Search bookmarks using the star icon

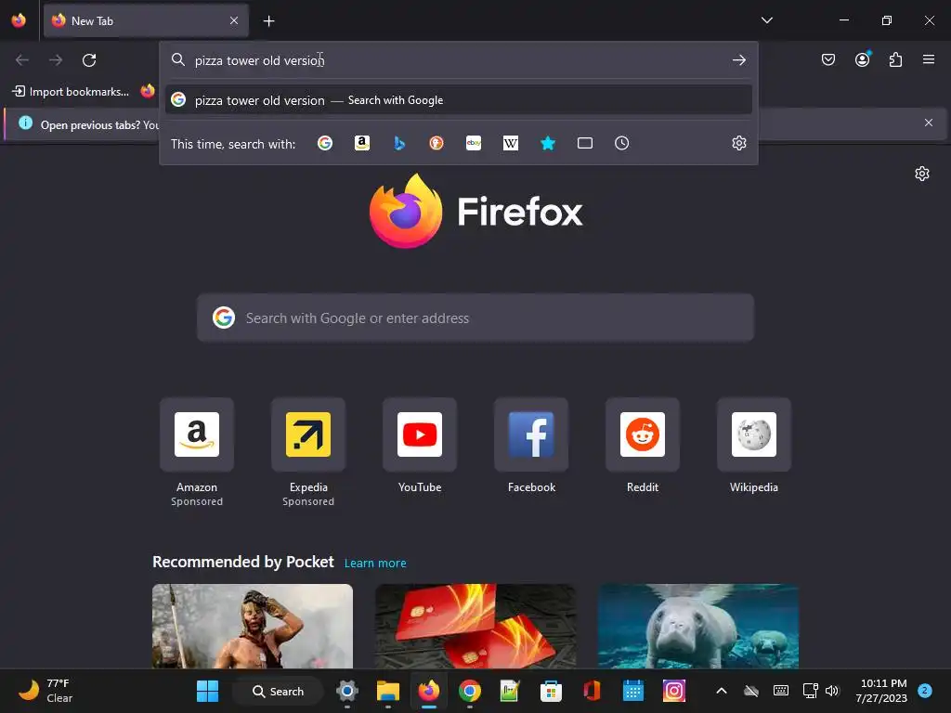pos(548,143)
